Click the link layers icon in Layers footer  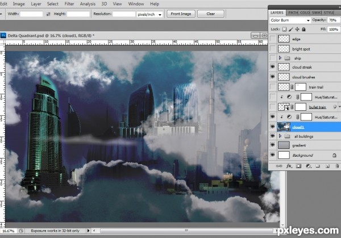[279, 166]
